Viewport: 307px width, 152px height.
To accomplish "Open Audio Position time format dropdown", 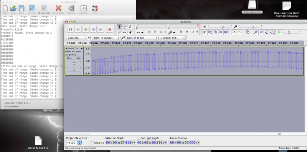I will (198, 143).
